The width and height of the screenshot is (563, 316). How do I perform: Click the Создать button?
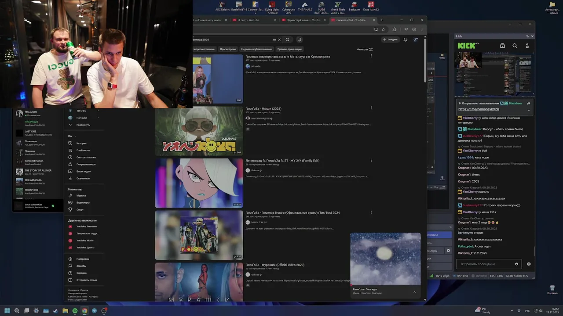point(390,39)
